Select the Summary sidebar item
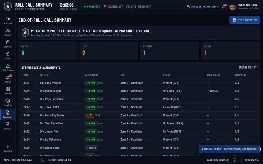Viewport: 263px width, 164px height. 8,114
